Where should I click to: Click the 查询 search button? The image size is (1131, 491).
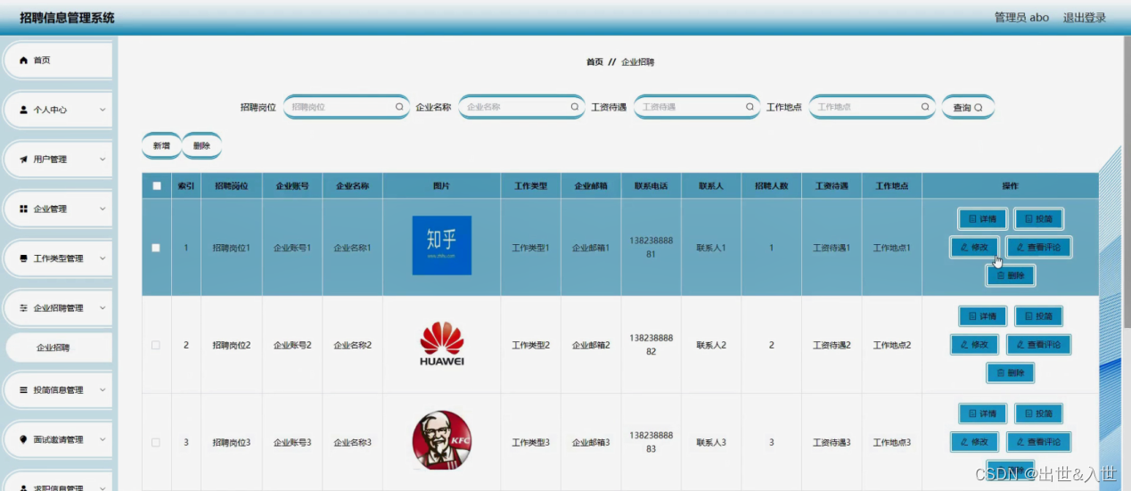coord(968,107)
